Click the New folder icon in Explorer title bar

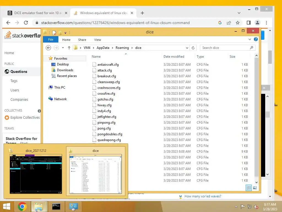(x=60, y=33)
